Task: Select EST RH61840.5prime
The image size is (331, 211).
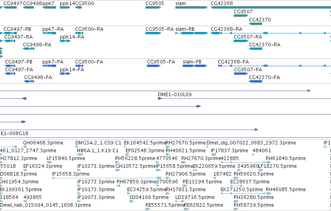Action: (x=268, y=162)
